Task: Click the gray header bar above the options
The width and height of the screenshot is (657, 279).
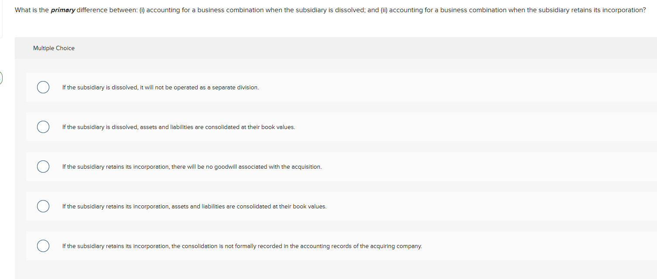Action: coord(305,48)
